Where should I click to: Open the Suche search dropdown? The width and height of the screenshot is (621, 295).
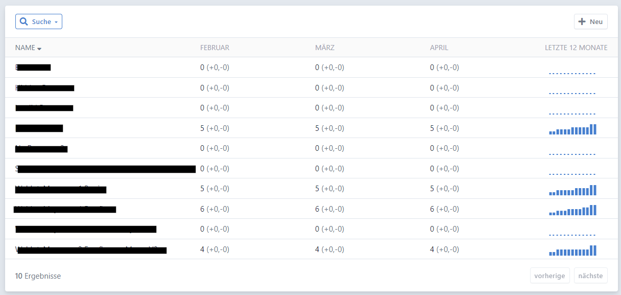pos(39,21)
